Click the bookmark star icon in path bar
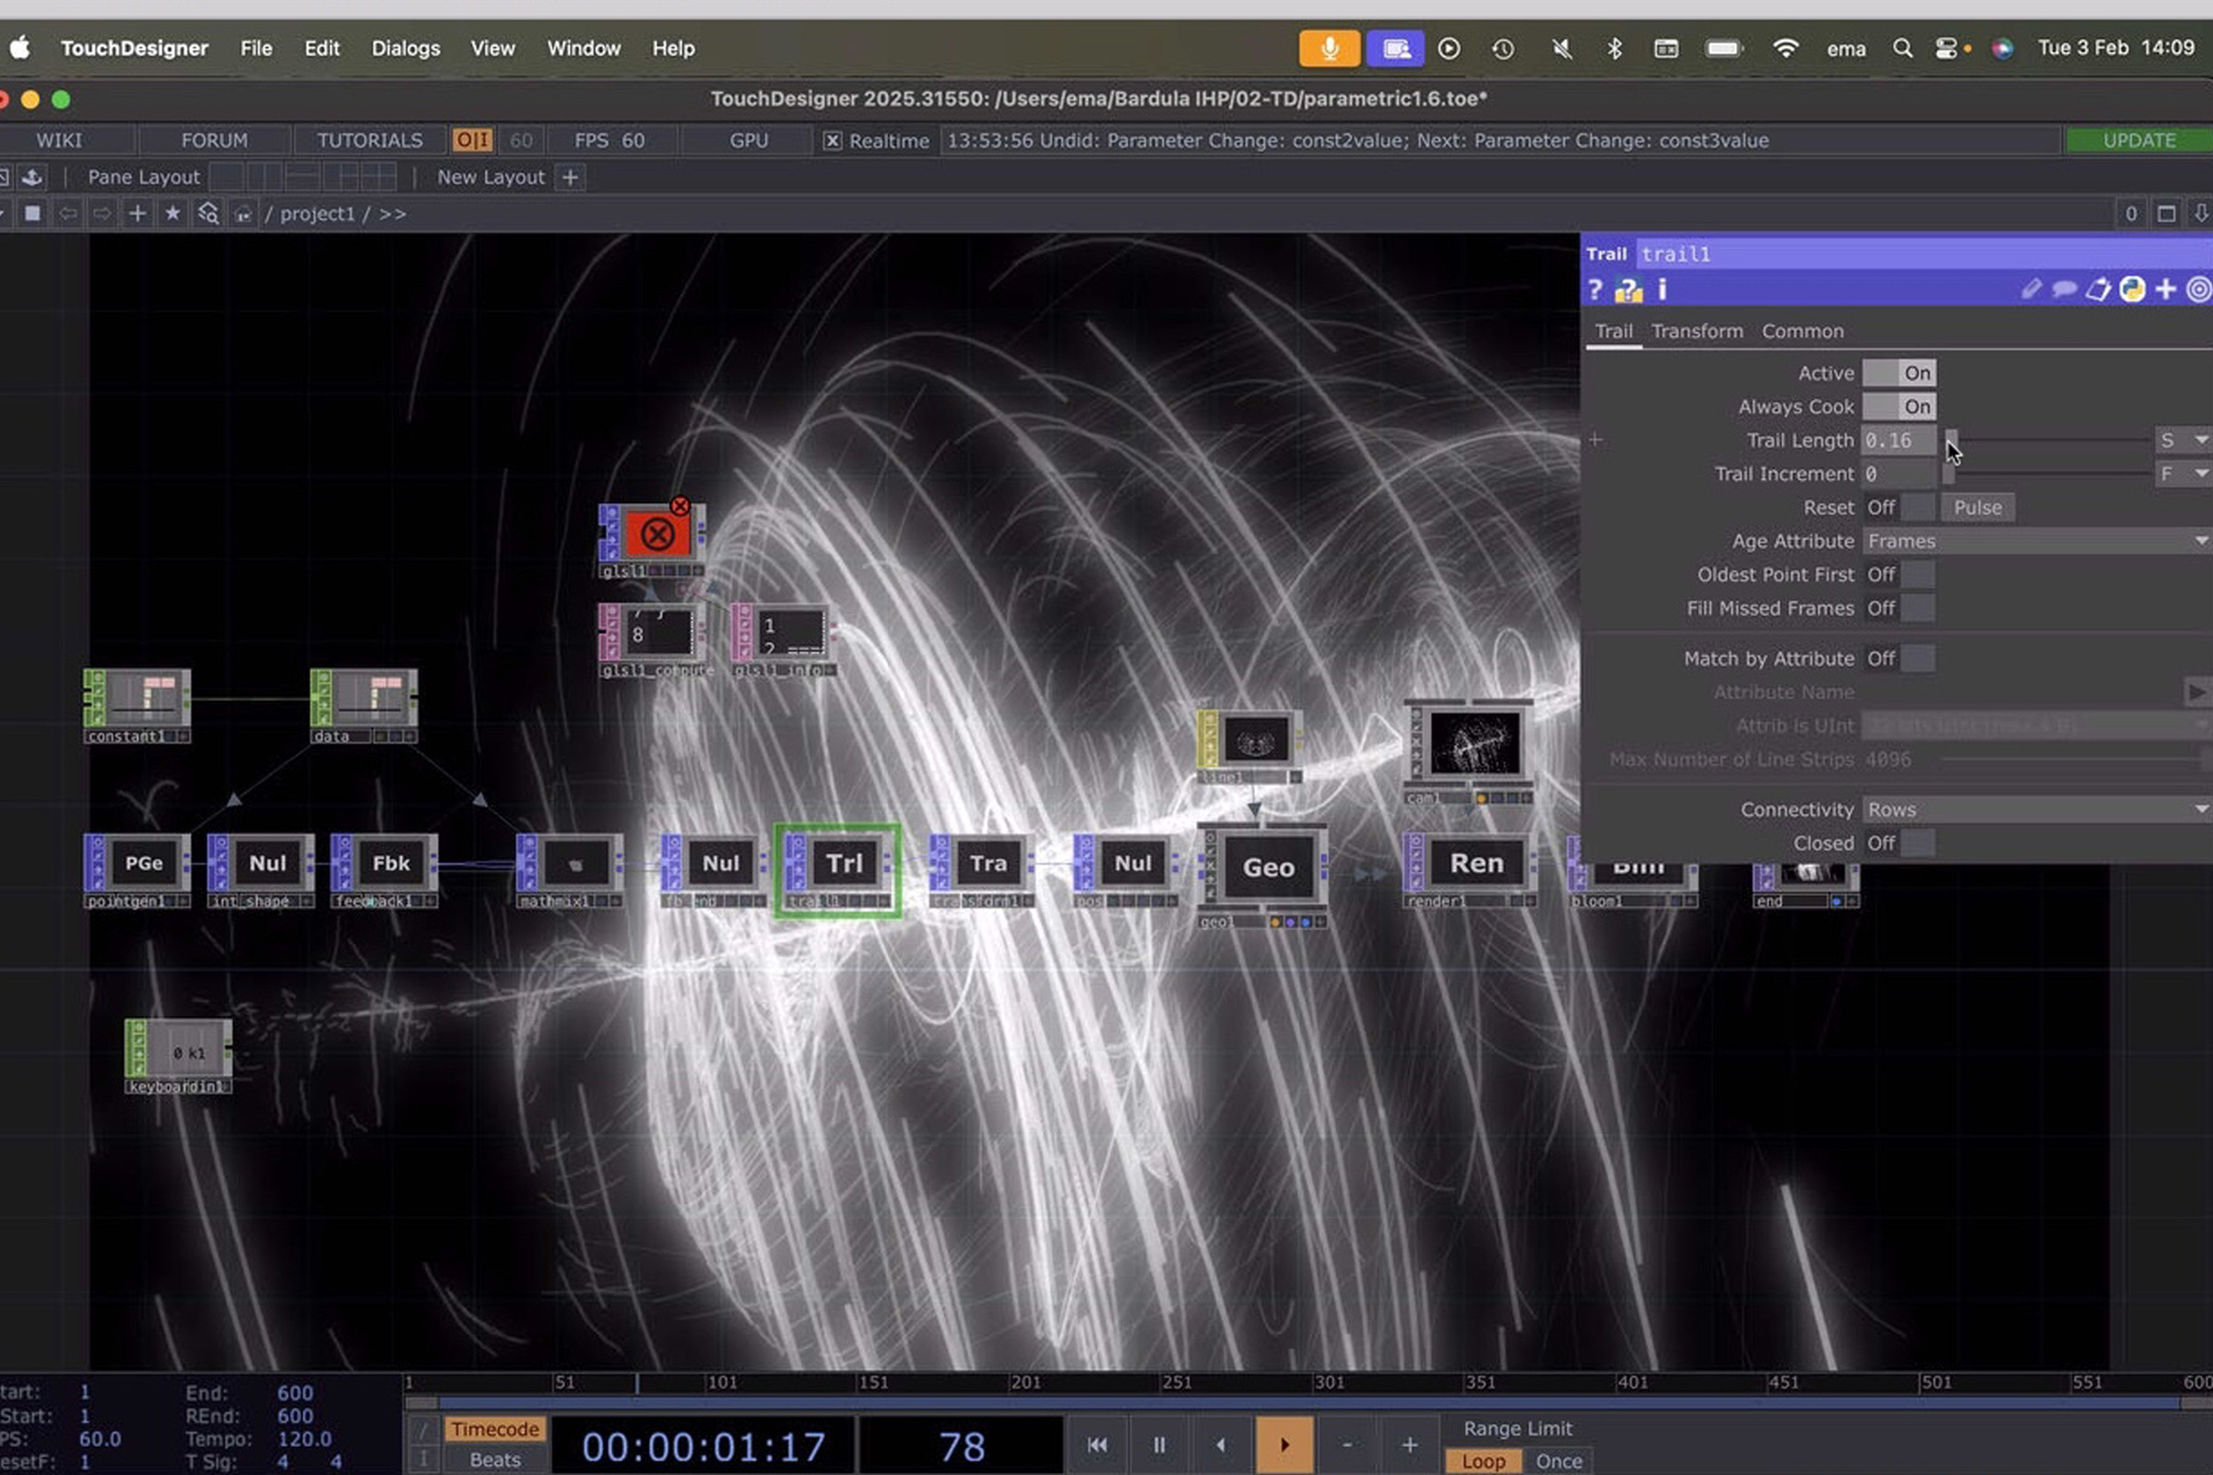The width and height of the screenshot is (2213, 1475). click(x=172, y=214)
